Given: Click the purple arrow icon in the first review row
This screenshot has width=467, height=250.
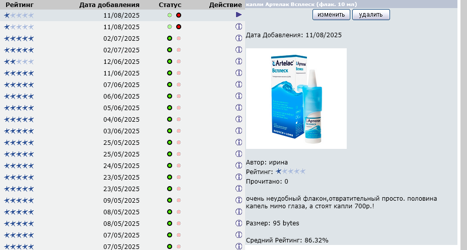Looking at the screenshot, I should click(239, 15).
